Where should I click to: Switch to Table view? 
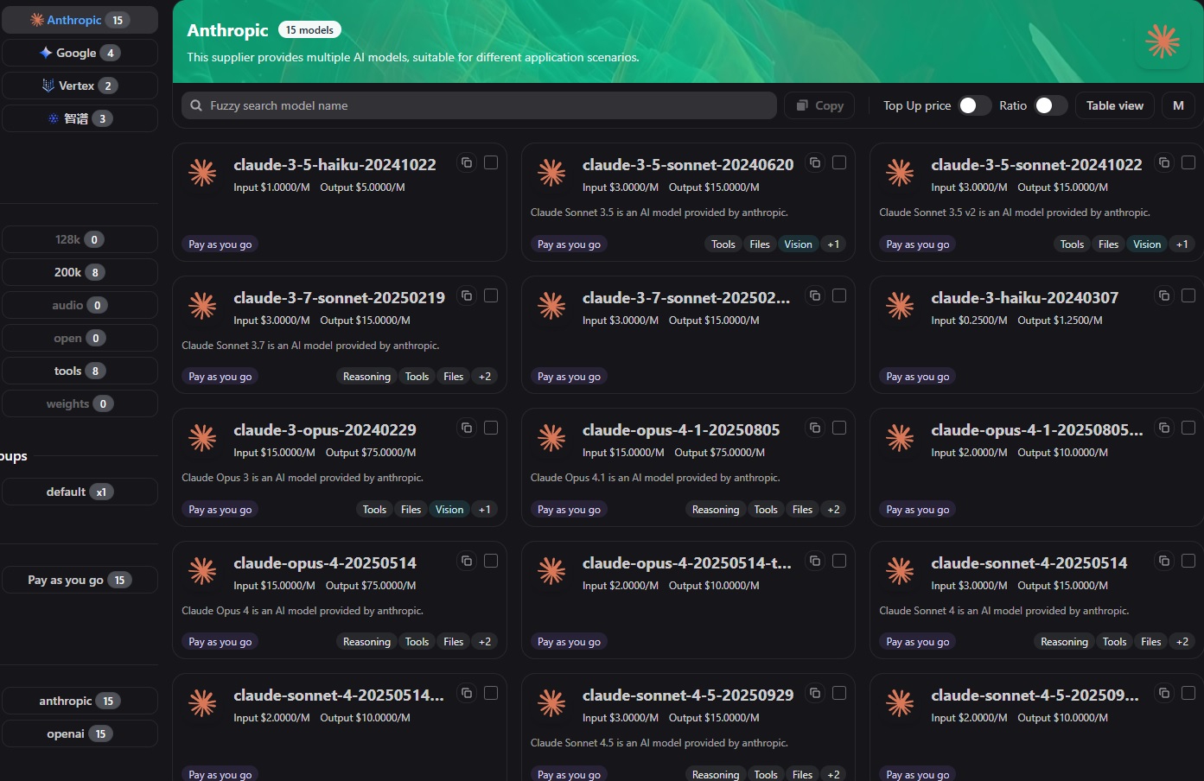[x=1115, y=105]
